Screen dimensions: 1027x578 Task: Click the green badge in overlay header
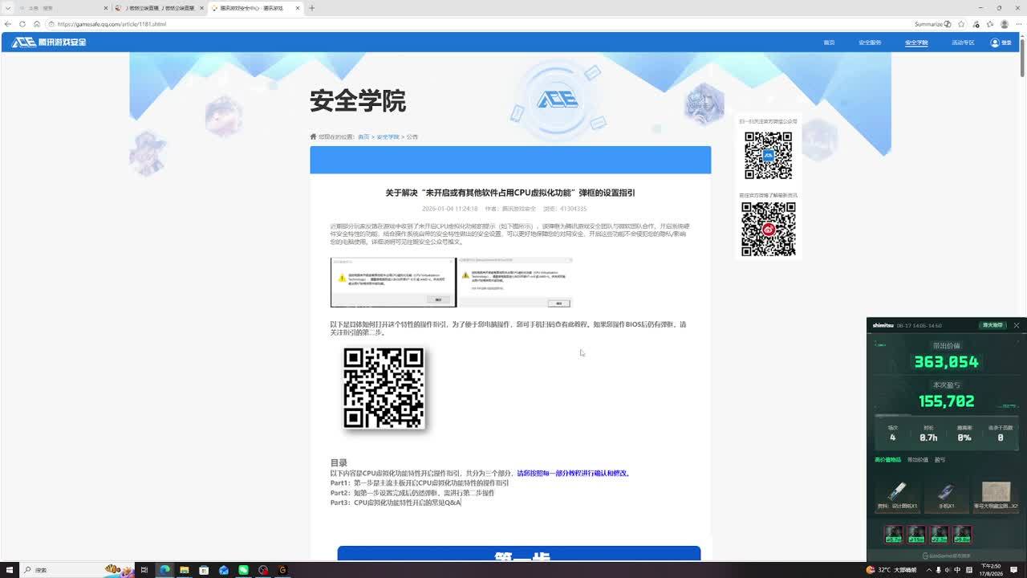(x=993, y=325)
